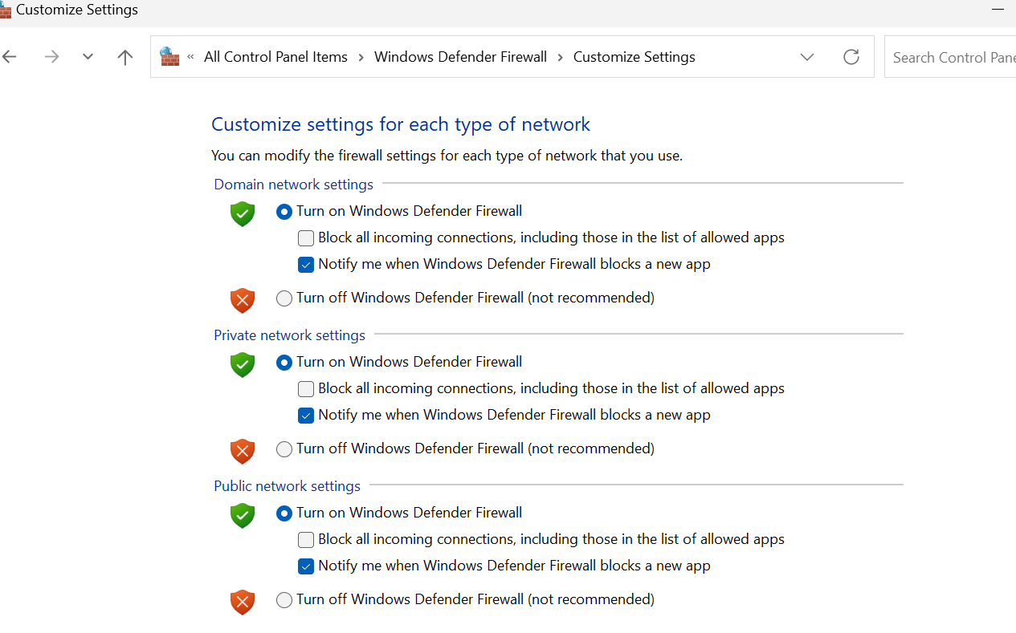Refresh the Customize Settings page
The image size is (1016, 633).
(851, 57)
